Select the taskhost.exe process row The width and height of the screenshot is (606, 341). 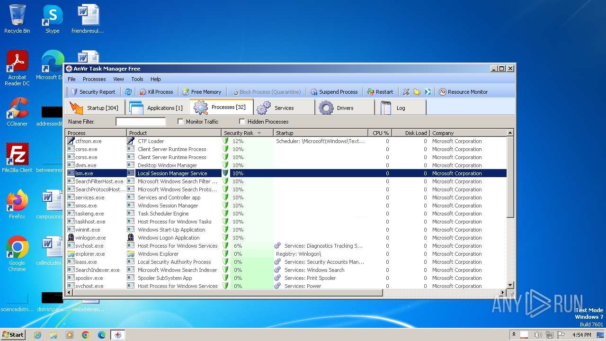[286, 222]
